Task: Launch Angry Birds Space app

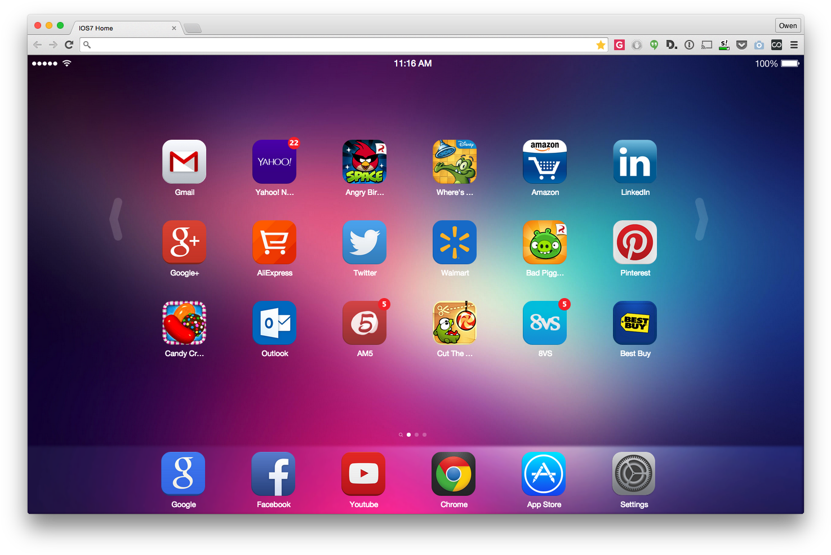Action: click(x=365, y=162)
